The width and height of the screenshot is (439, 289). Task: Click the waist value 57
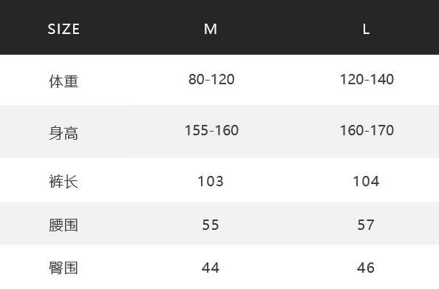(366, 225)
